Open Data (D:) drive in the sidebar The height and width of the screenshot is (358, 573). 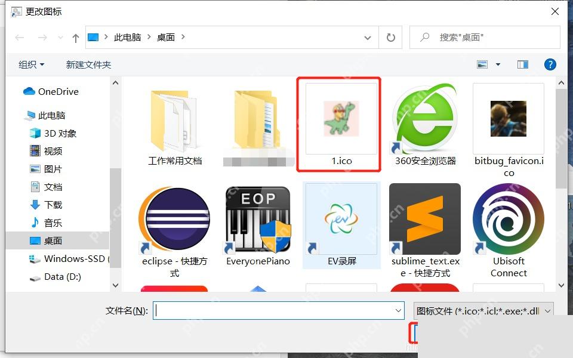pyautogui.click(x=55, y=277)
